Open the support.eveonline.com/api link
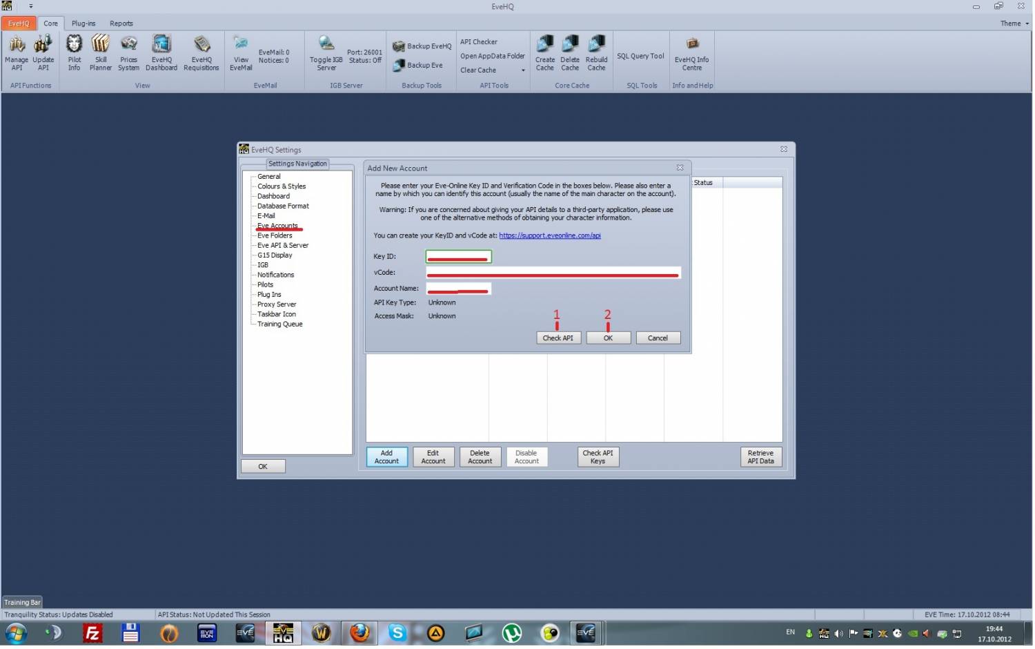1035x649 pixels. click(x=550, y=235)
